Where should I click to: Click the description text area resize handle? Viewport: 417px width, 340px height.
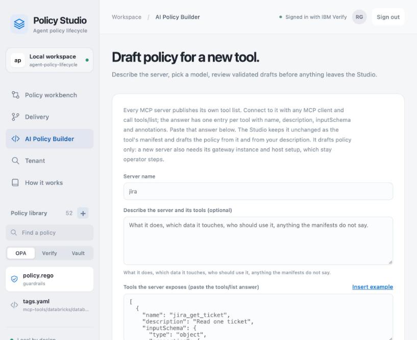pyautogui.click(x=390, y=262)
